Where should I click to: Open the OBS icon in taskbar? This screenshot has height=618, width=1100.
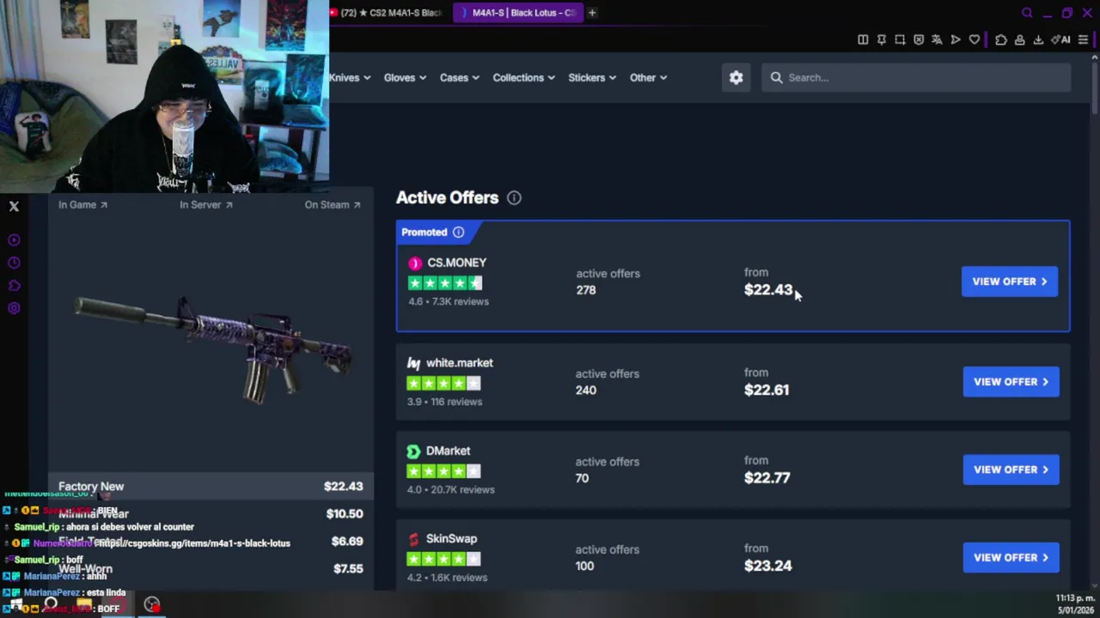[152, 605]
